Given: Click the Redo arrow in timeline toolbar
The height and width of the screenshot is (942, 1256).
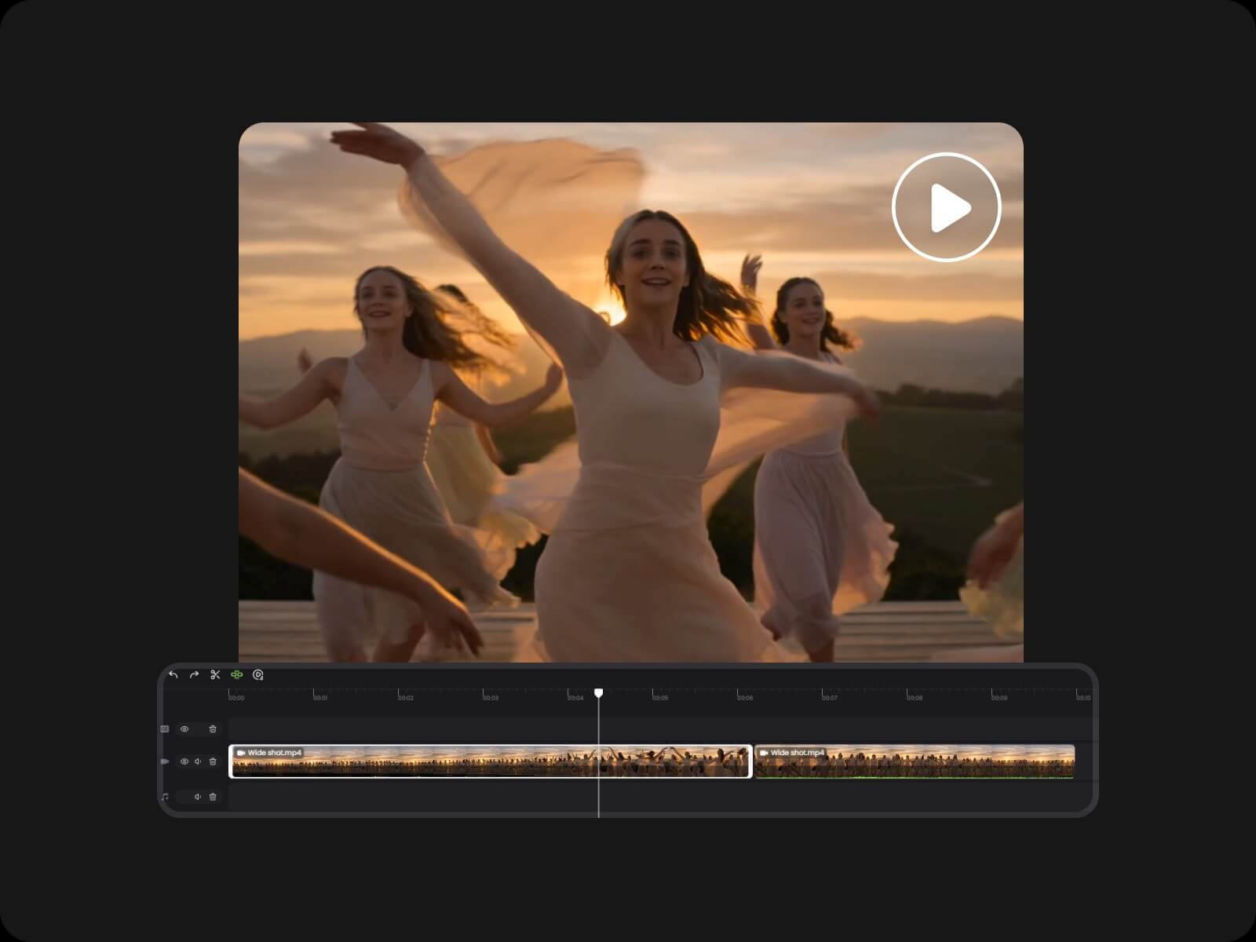Looking at the screenshot, I should click(x=194, y=675).
